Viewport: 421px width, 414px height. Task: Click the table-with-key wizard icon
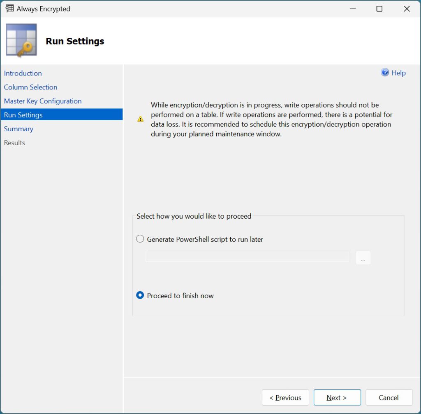(x=21, y=40)
